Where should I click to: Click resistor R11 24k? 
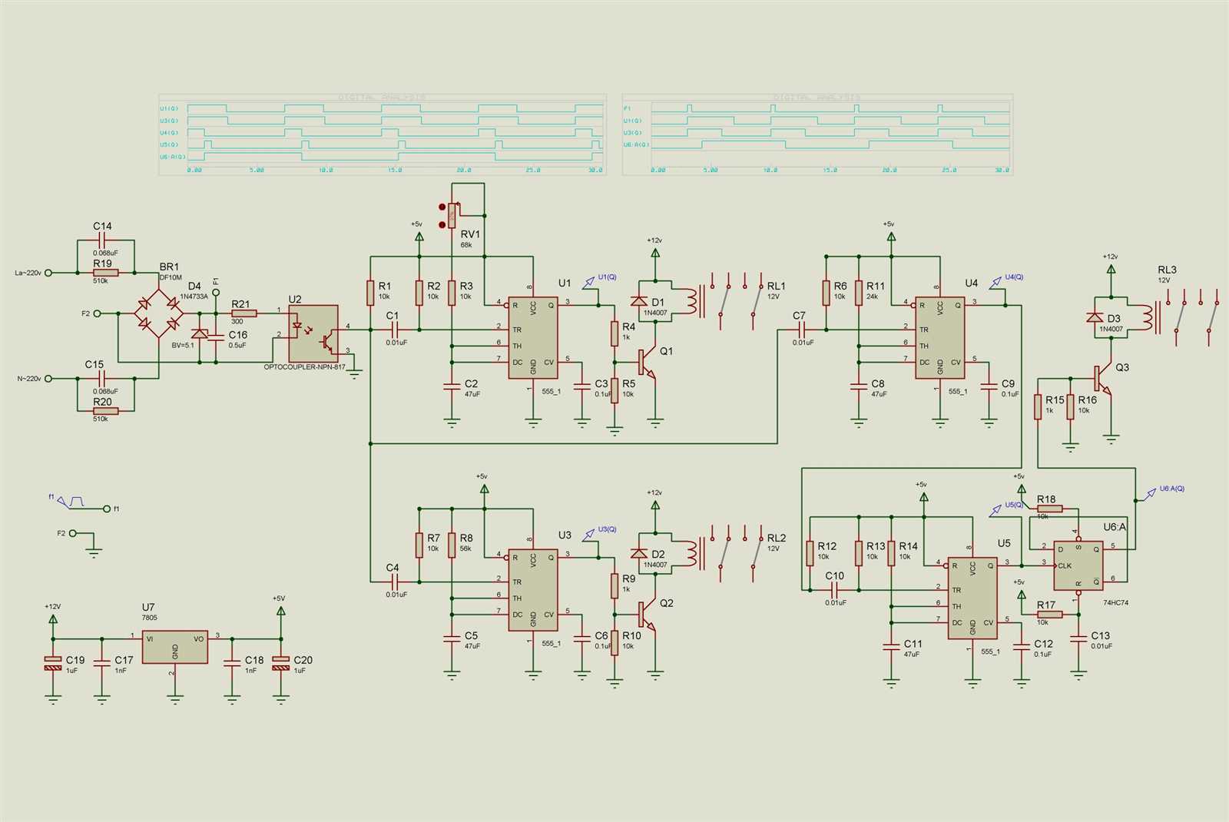coord(859,293)
